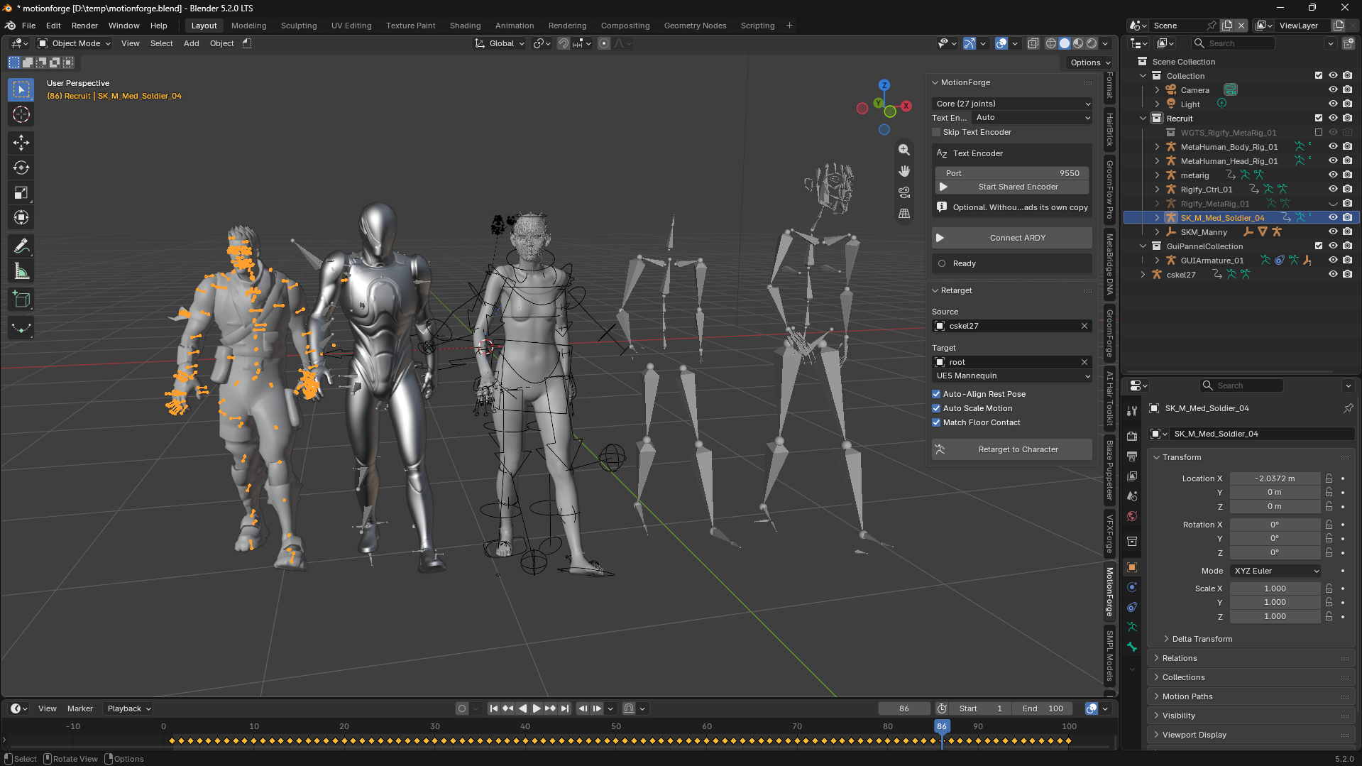This screenshot has height=766, width=1362.
Task: Open the Core (27 joints) model dropdown
Action: 1012,104
